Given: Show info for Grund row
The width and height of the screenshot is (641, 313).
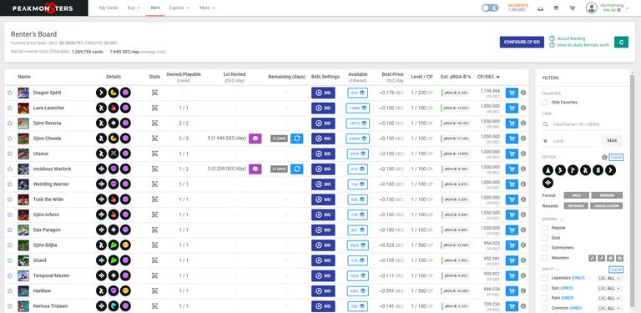Looking at the screenshot, I should point(523,260).
